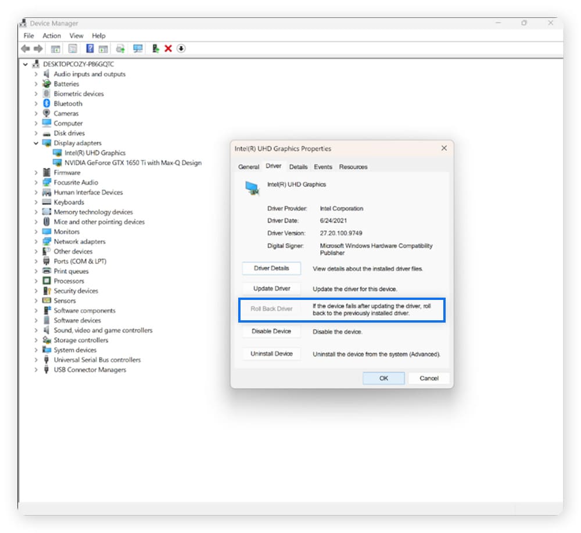
Task: Expand the Sound, video and game controllers node
Action: [x=36, y=330]
